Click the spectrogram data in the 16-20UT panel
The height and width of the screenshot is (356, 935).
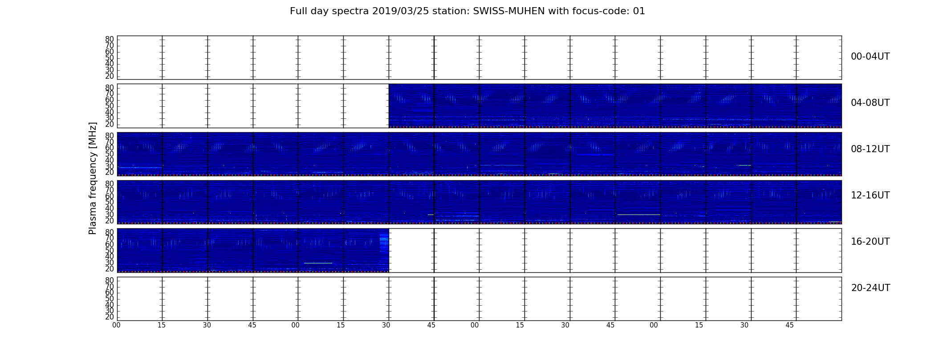[253, 250]
